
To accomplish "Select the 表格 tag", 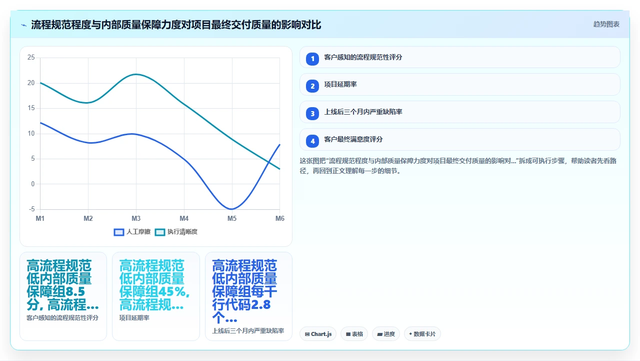I will tap(354, 334).
